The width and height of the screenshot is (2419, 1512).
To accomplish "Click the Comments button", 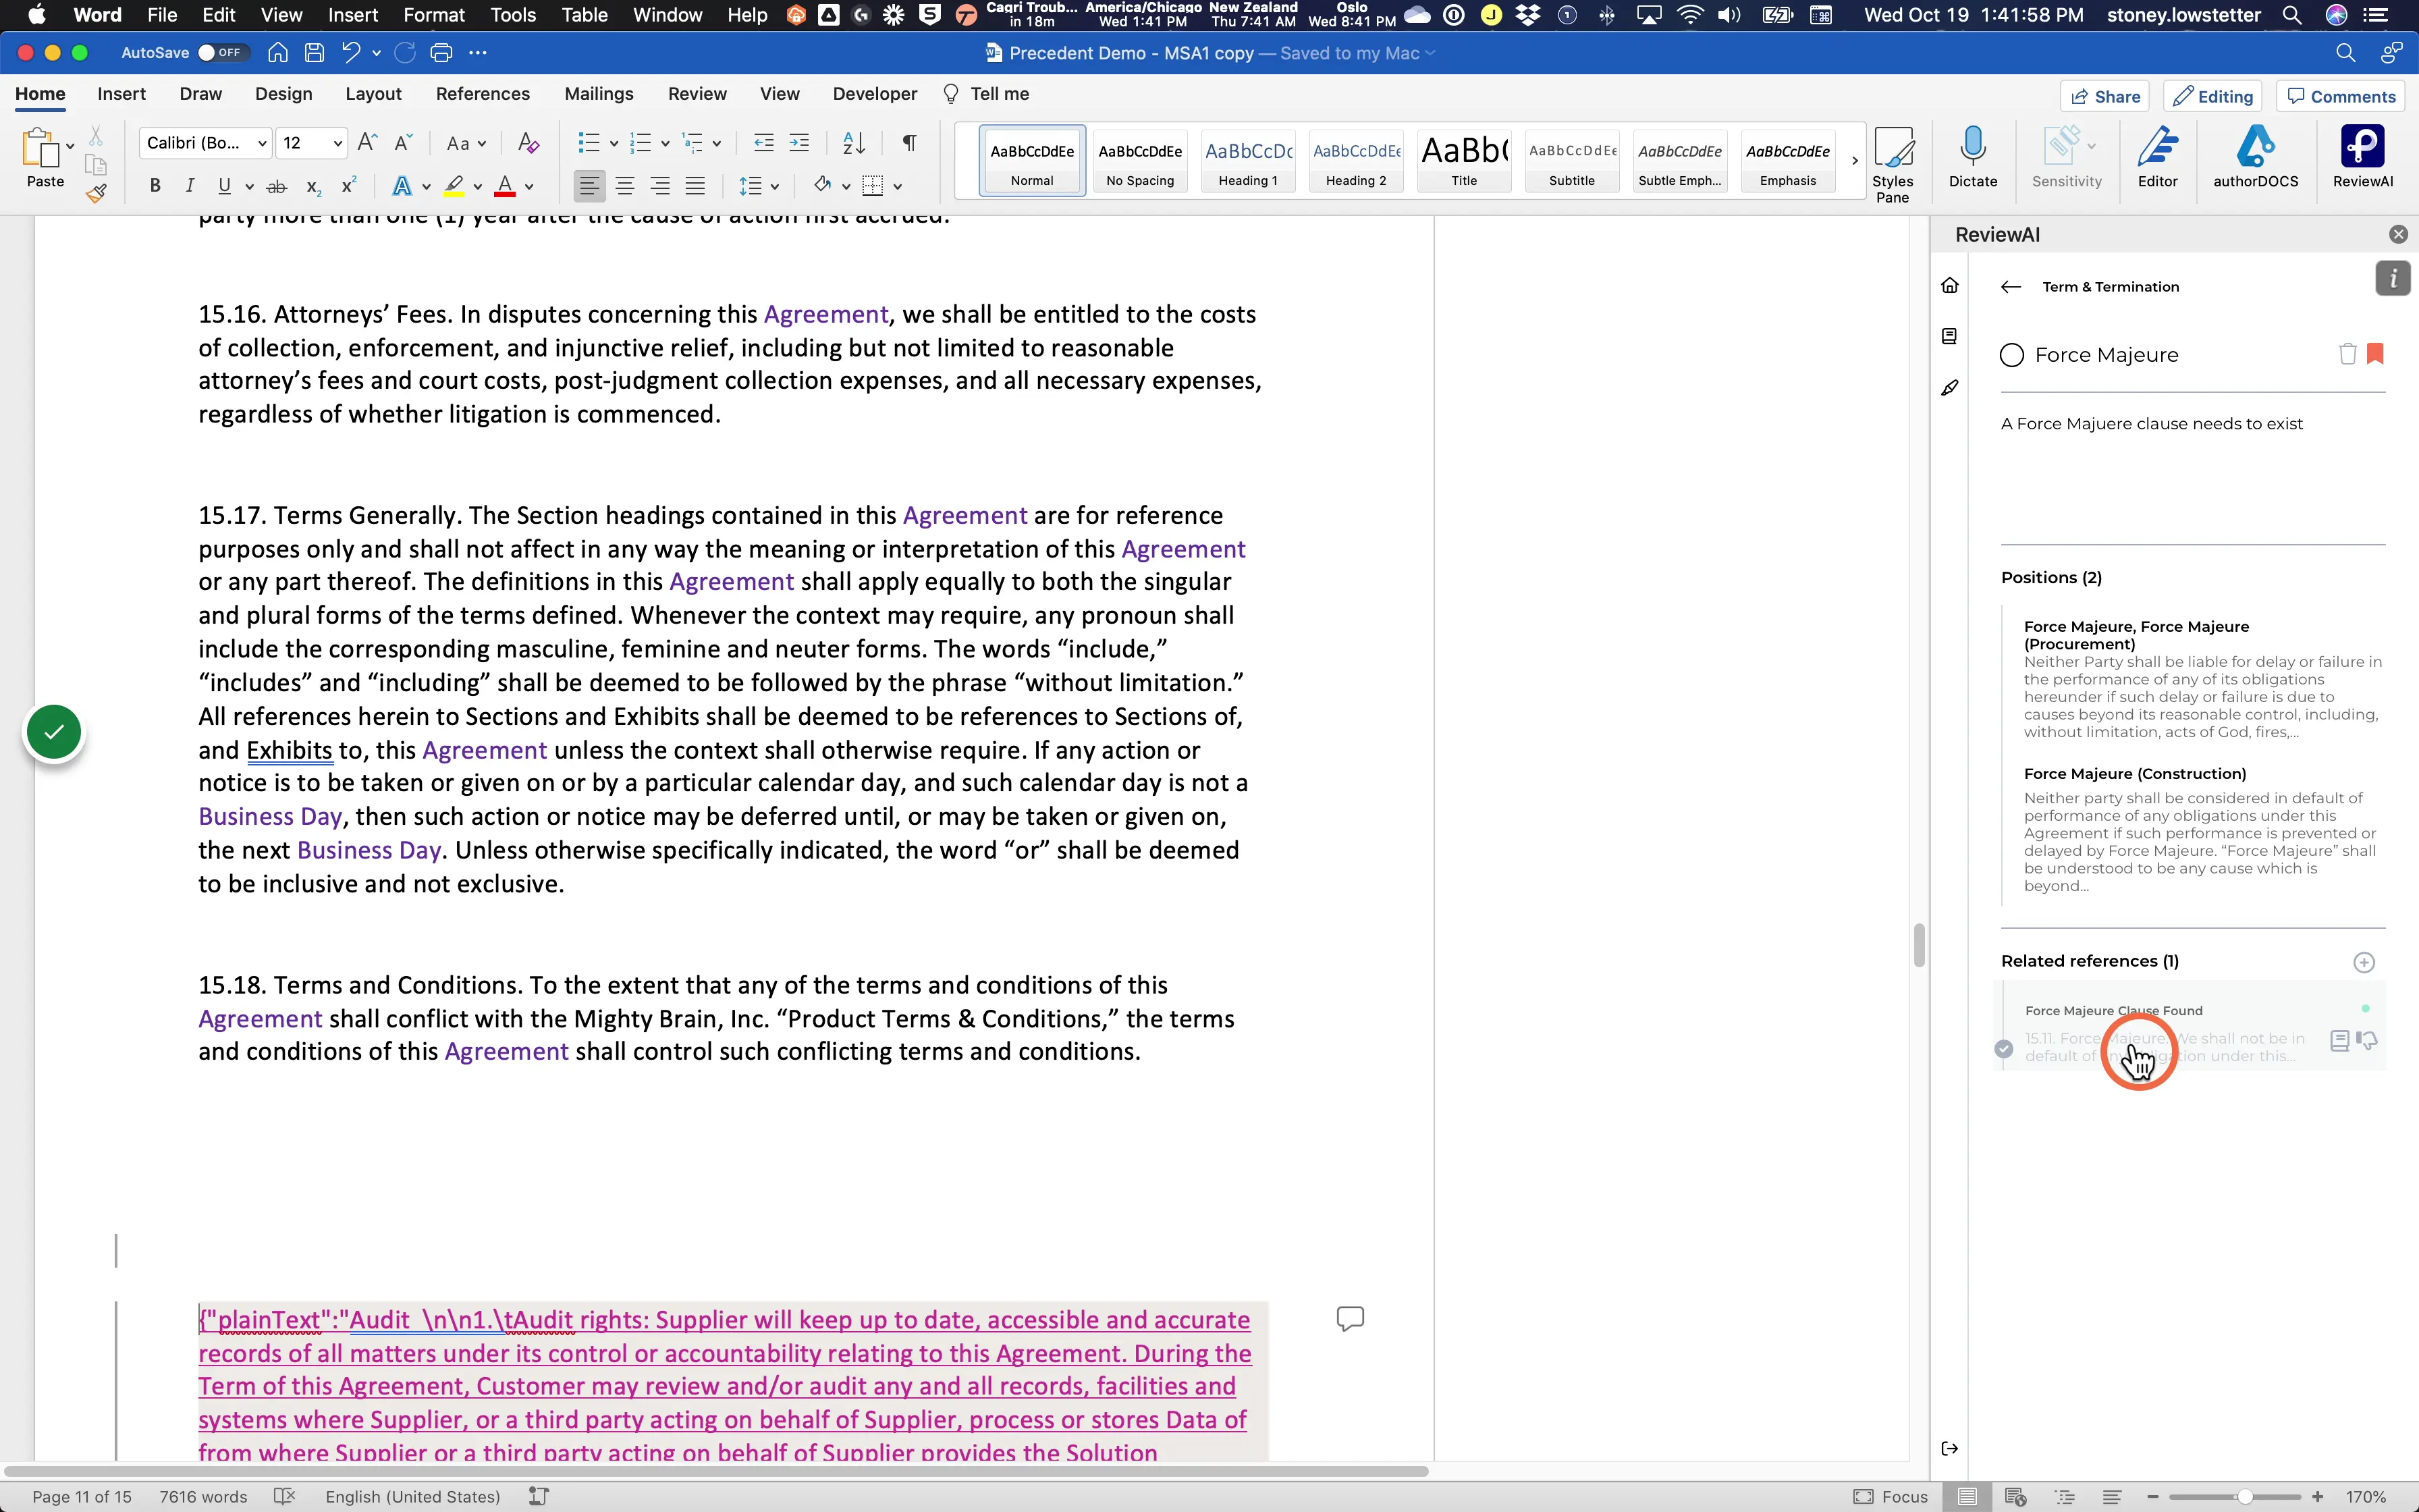I will (x=2341, y=96).
